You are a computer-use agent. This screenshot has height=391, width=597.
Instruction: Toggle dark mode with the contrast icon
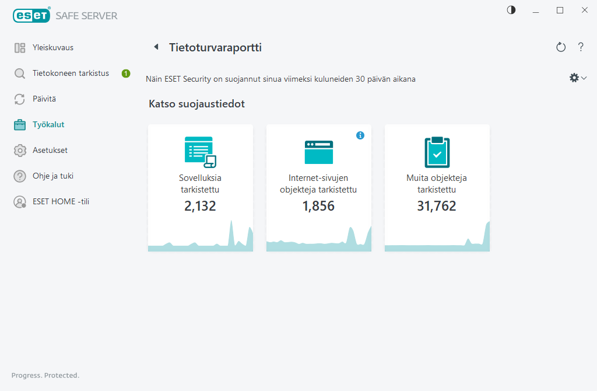(x=511, y=10)
